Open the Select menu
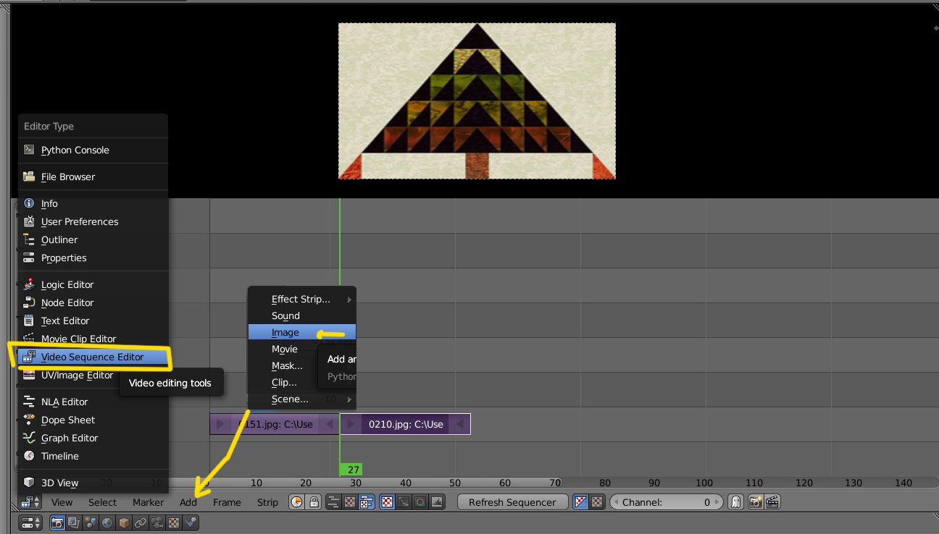939x534 pixels. [x=103, y=502]
